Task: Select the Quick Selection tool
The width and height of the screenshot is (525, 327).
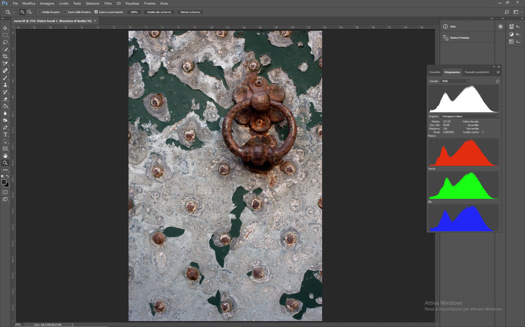Action: pos(5,49)
